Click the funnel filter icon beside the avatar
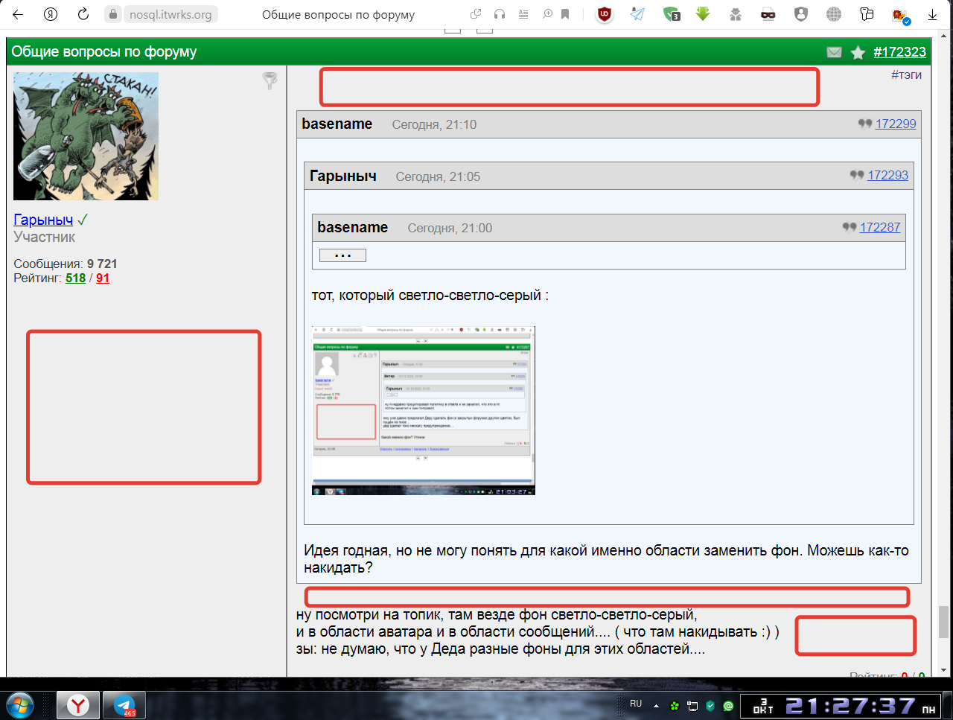Screen dimensions: 953x720 (x=270, y=81)
